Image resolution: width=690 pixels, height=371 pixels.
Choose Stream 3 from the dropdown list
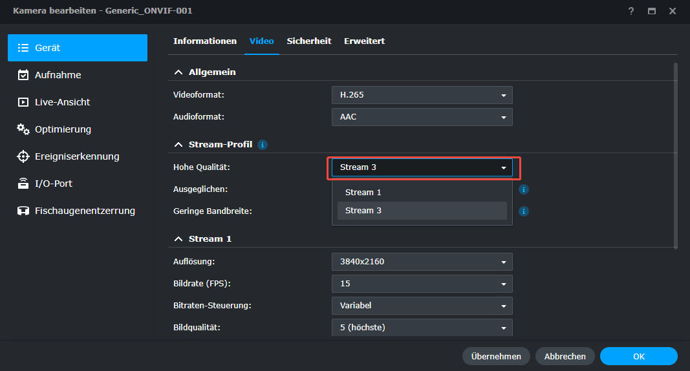click(x=422, y=211)
